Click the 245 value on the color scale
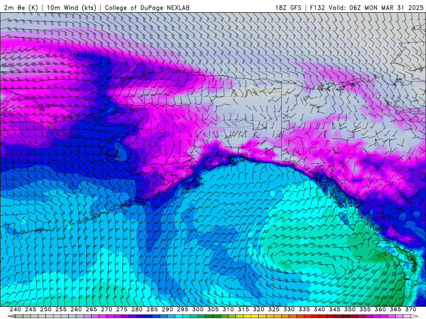Viewport: 426px width, 319px height. point(30,309)
